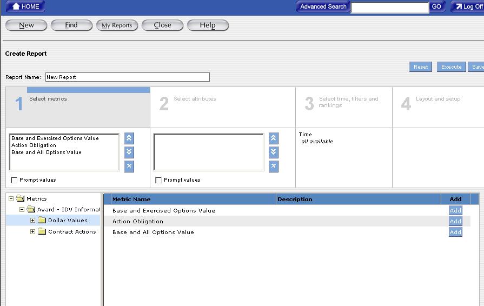Move attribute down in attributes list

pos(274,152)
